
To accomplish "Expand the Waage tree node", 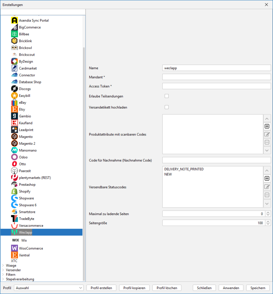I will coord(3,266).
